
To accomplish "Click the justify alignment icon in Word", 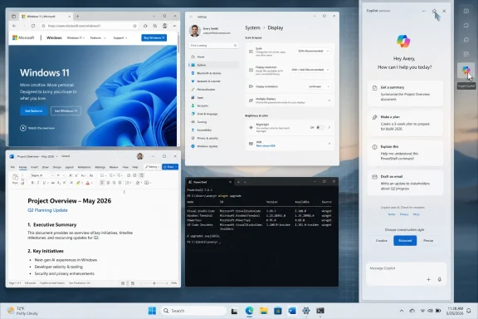I will click(119, 183).
